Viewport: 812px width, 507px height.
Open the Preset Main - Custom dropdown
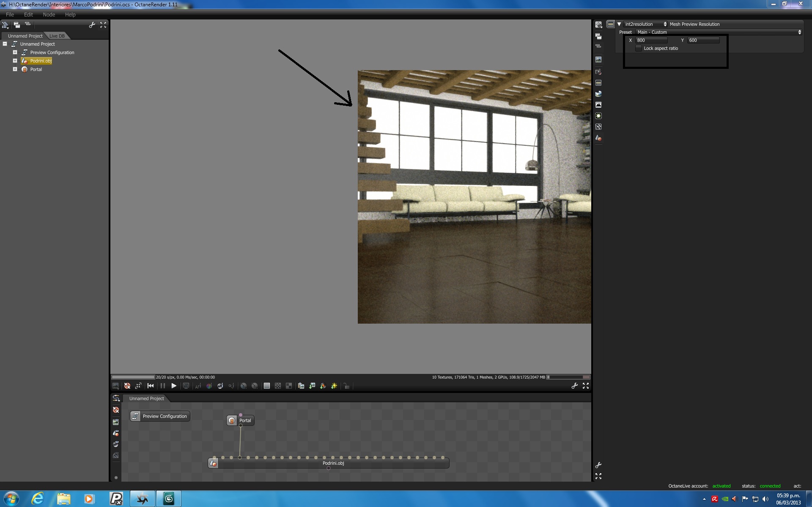(x=718, y=32)
